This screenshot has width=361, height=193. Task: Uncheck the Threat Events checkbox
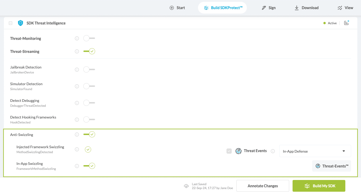pyautogui.click(x=229, y=151)
